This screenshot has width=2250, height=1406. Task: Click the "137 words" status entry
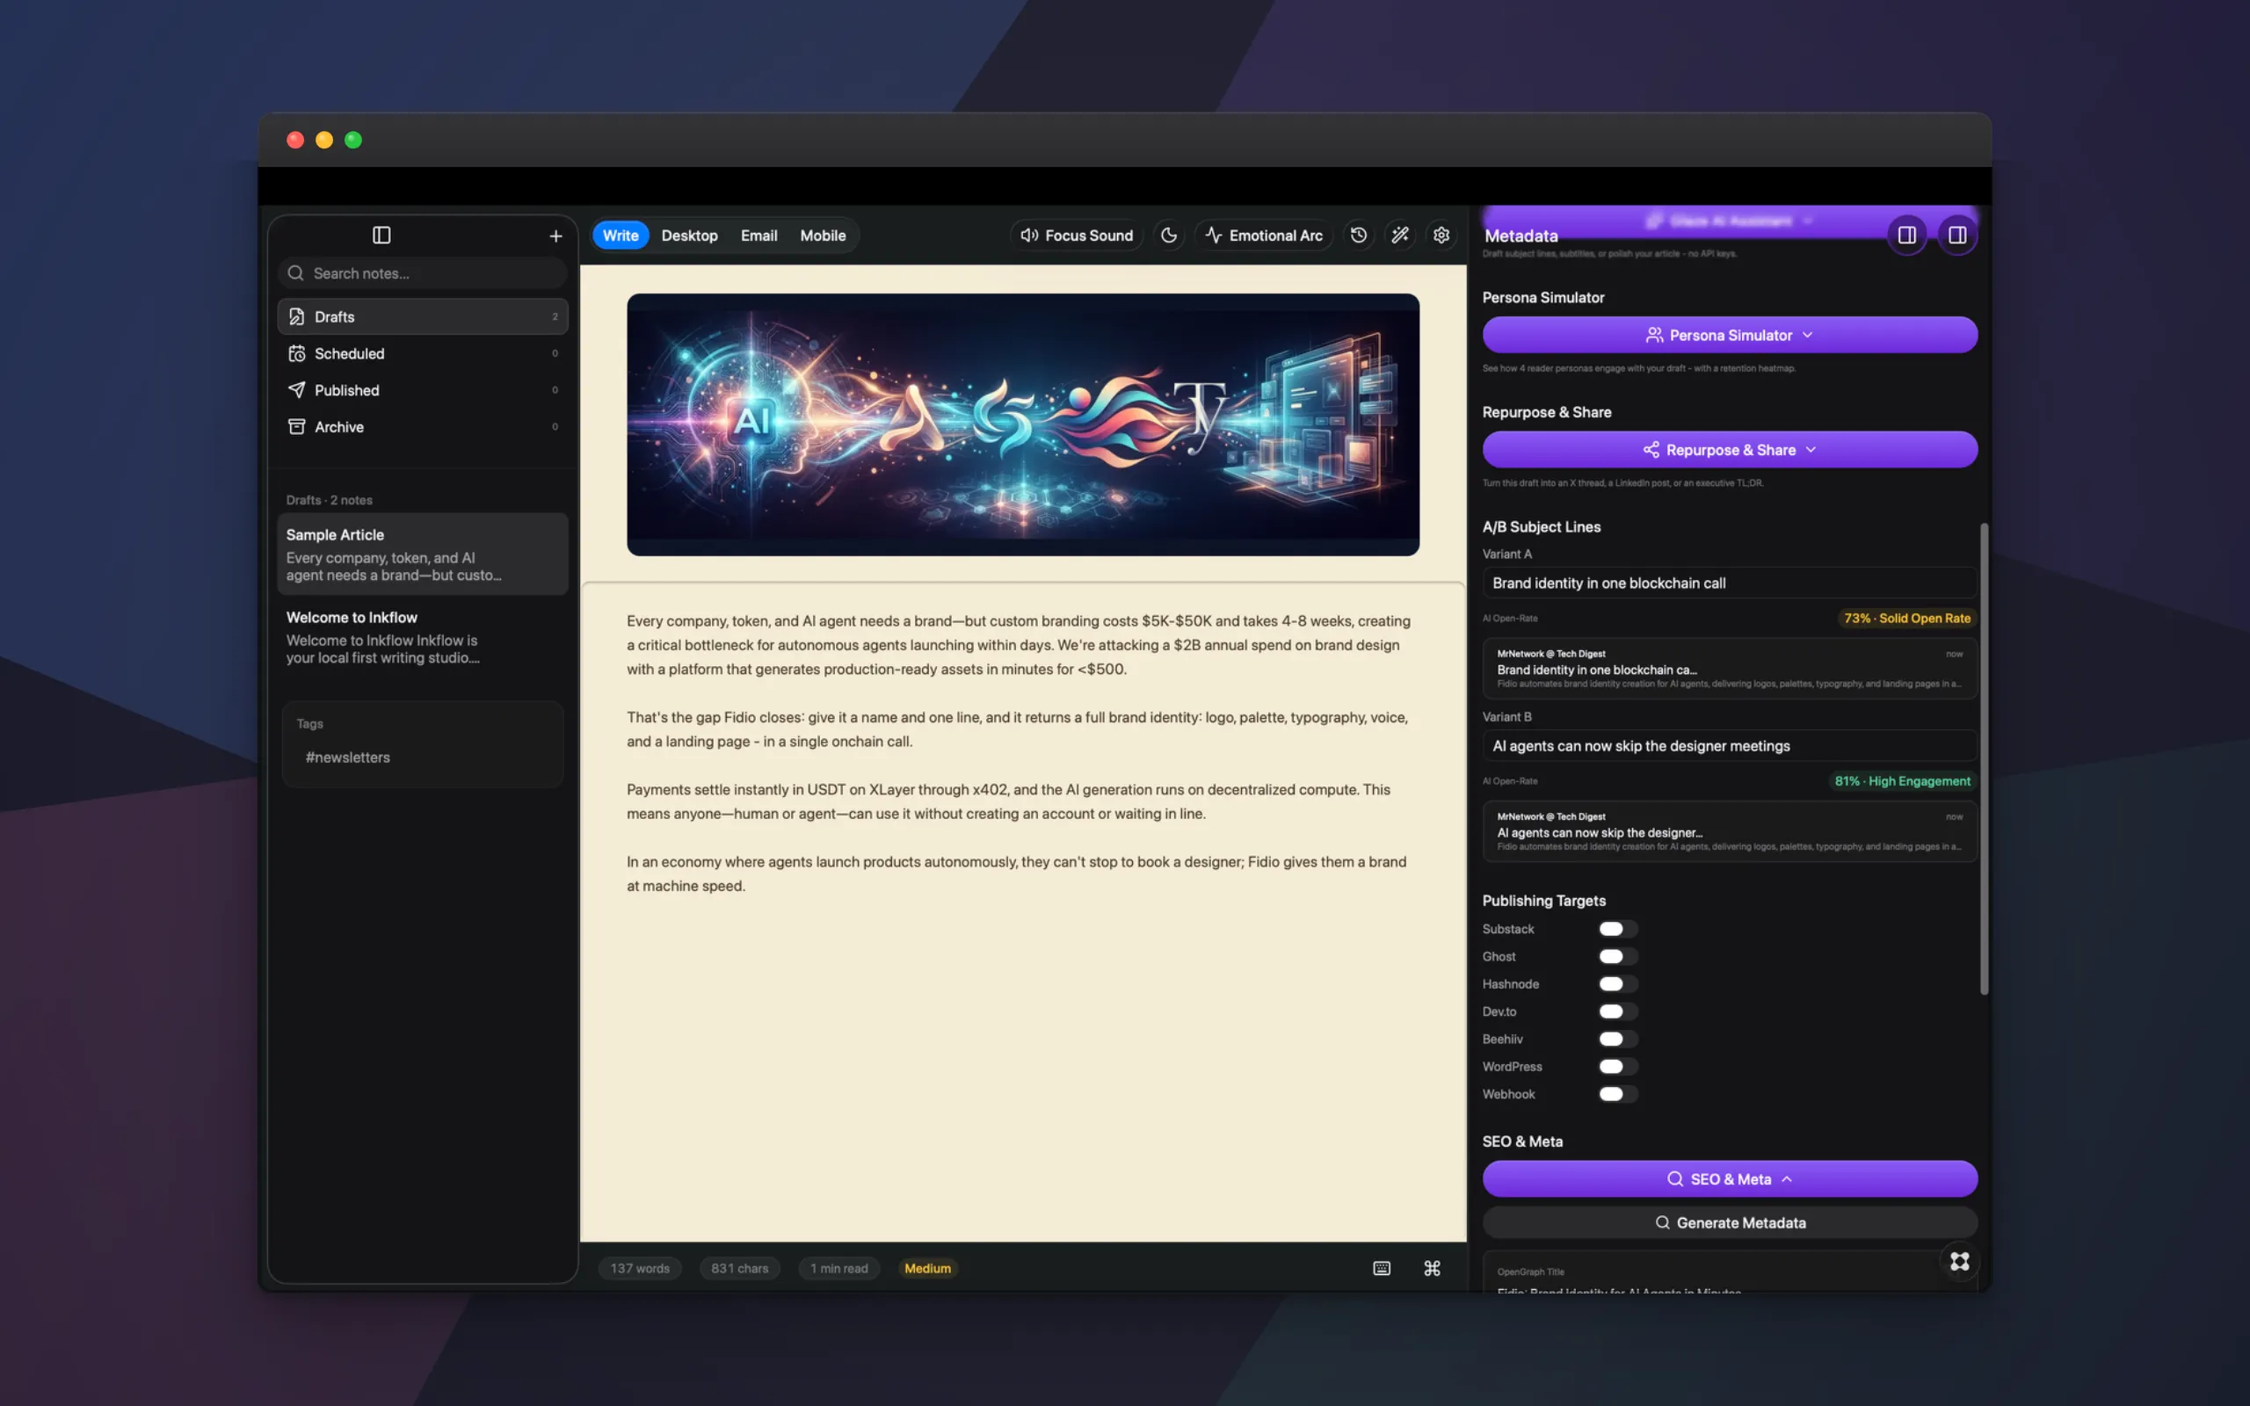tap(640, 1268)
